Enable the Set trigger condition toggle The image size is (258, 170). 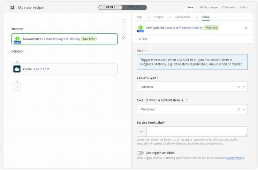tap(140, 153)
